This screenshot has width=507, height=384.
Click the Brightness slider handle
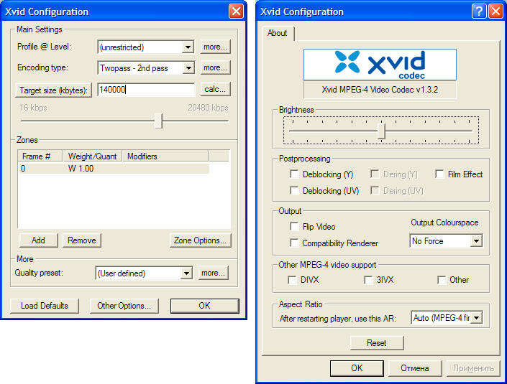tap(382, 131)
